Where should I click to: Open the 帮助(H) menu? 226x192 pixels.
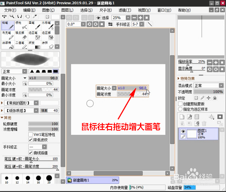184,10
